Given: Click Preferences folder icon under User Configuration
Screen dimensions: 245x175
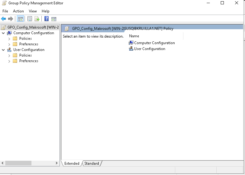Looking at the screenshot, I should click(x=15, y=61).
